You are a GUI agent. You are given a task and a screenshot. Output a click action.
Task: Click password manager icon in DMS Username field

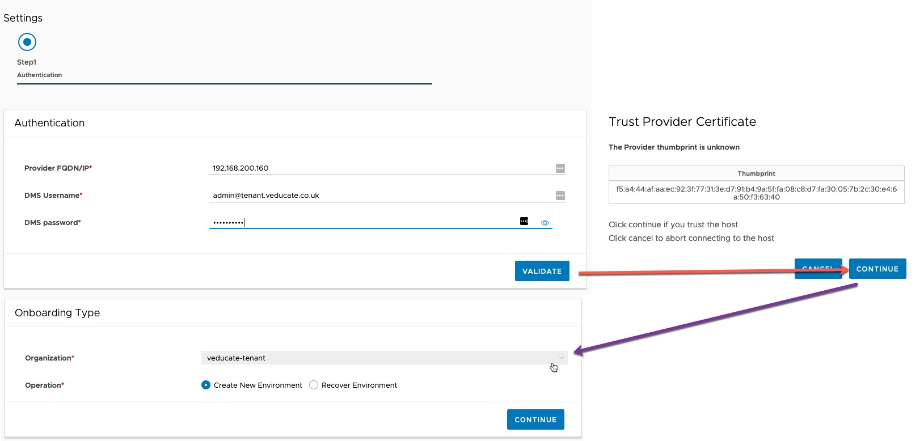pyautogui.click(x=560, y=196)
